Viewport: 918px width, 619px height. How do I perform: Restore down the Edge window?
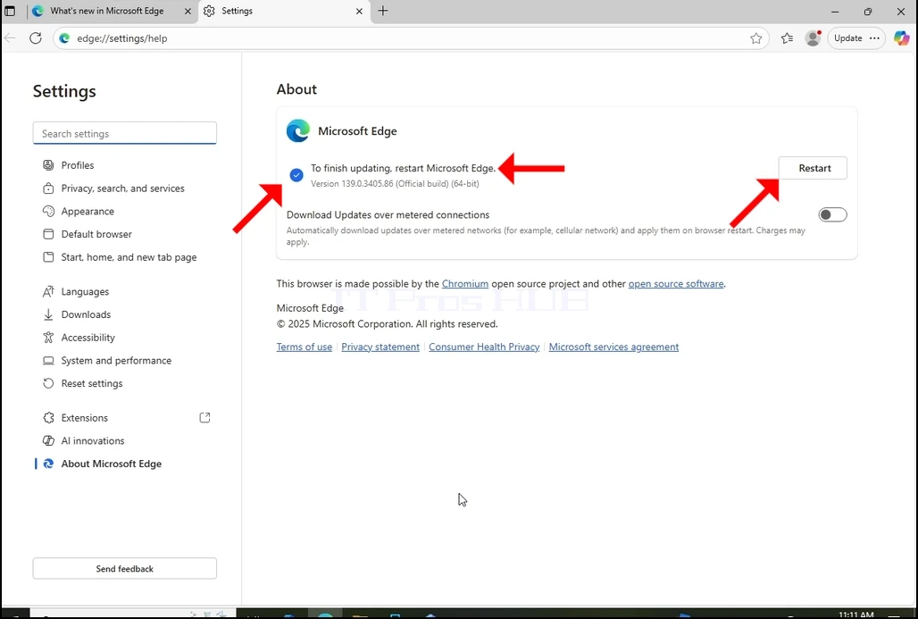click(x=868, y=11)
